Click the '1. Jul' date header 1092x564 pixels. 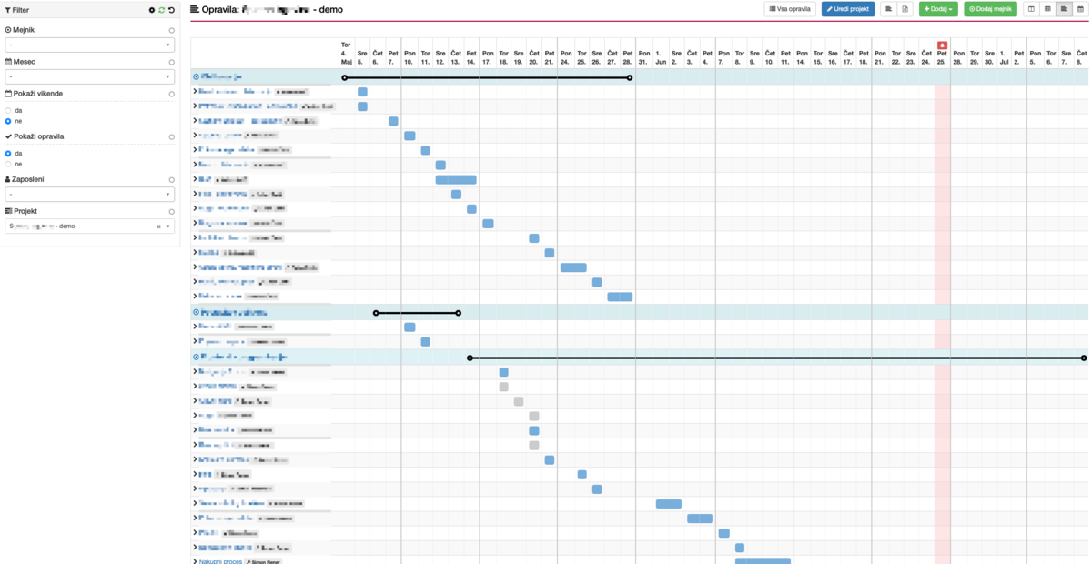[1005, 53]
